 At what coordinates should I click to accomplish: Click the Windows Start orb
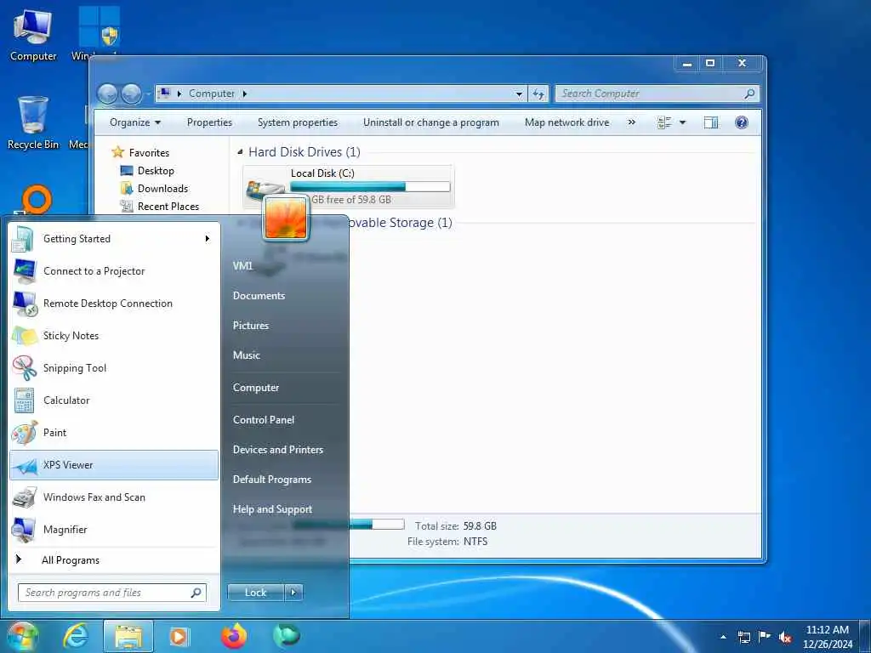tap(23, 636)
